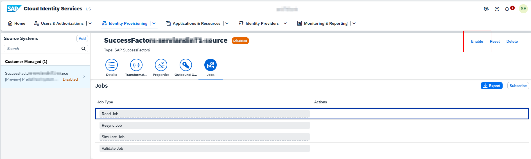Click the search magnifier icon
Image resolution: width=531 pixels, height=159 pixels.
tap(83, 49)
